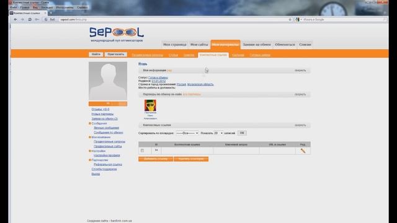Open the 'Справка' browser menu
The image size is (397, 223).
[83, 7]
